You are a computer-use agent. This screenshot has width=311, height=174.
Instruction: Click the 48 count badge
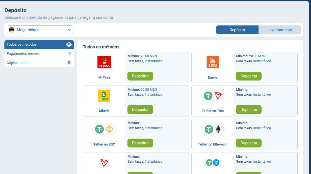[x=69, y=45]
